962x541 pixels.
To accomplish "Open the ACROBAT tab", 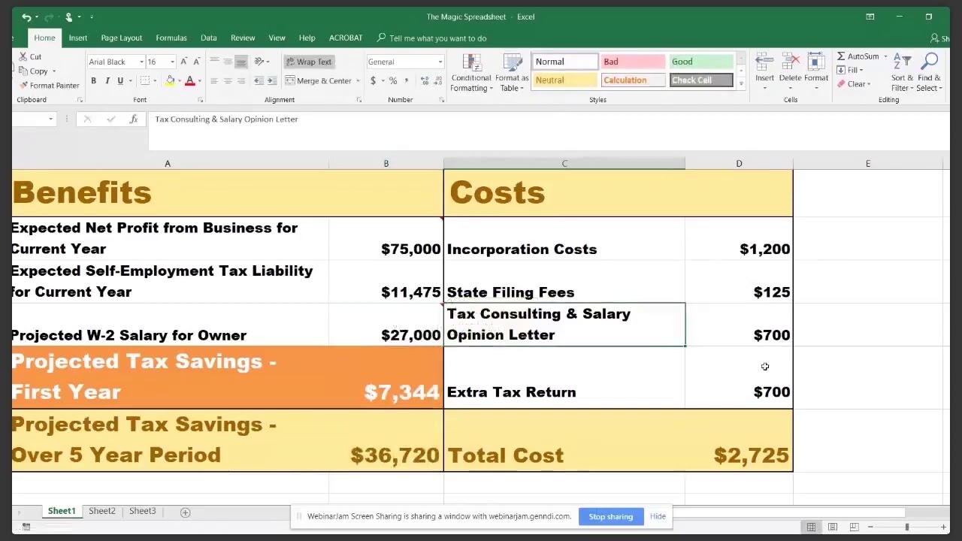I will click(x=346, y=38).
